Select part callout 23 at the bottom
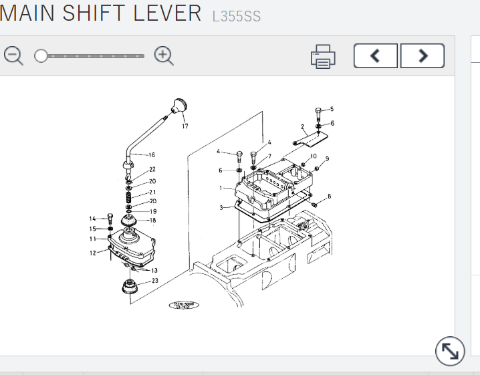The image size is (480, 375). pos(154,281)
